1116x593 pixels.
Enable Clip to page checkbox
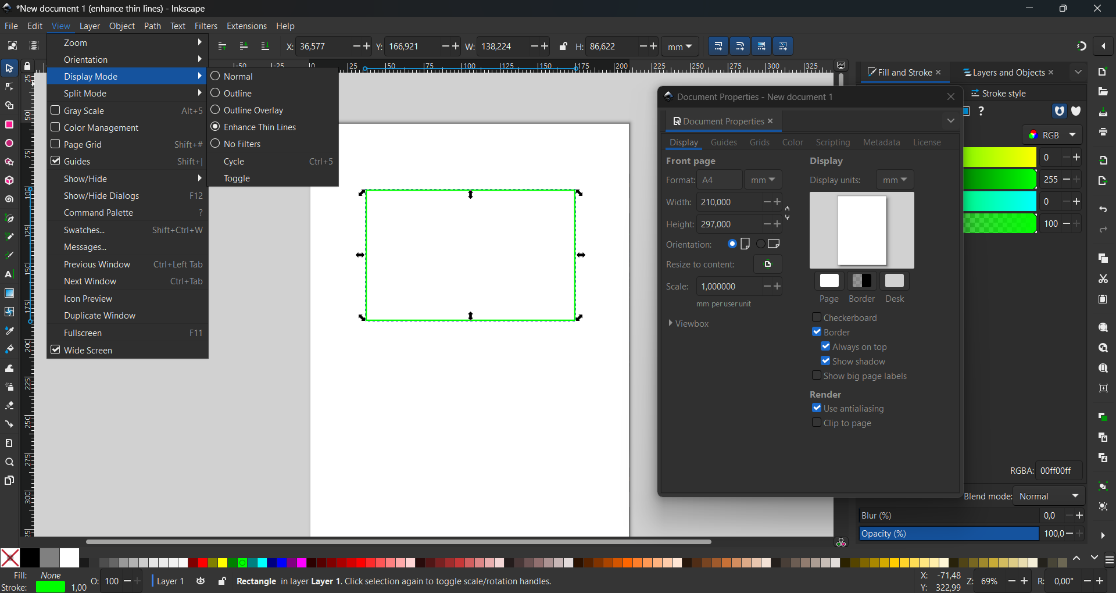(x=817, y=423)
